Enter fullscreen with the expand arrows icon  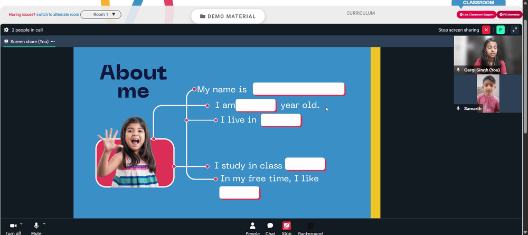(x=514, y=30)
